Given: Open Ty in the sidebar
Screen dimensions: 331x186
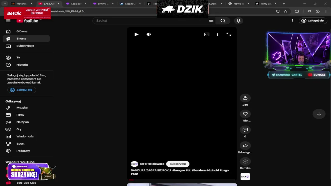Looking at the screenshot, I should (26, 57).
